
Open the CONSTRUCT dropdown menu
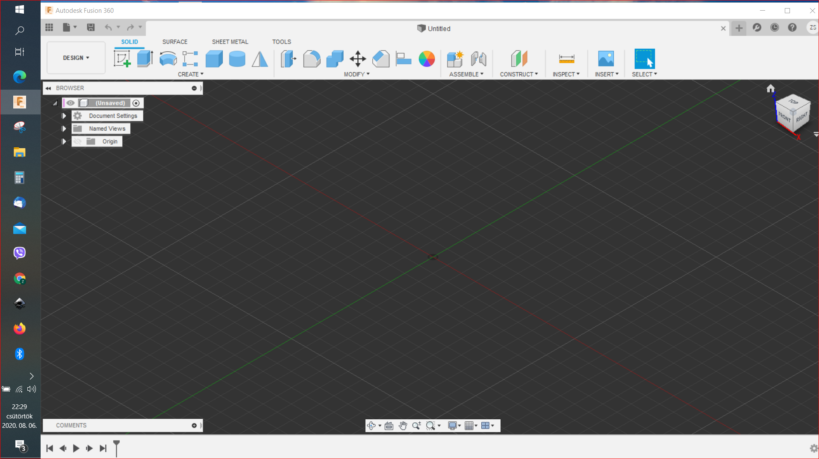tap(519, 74)
